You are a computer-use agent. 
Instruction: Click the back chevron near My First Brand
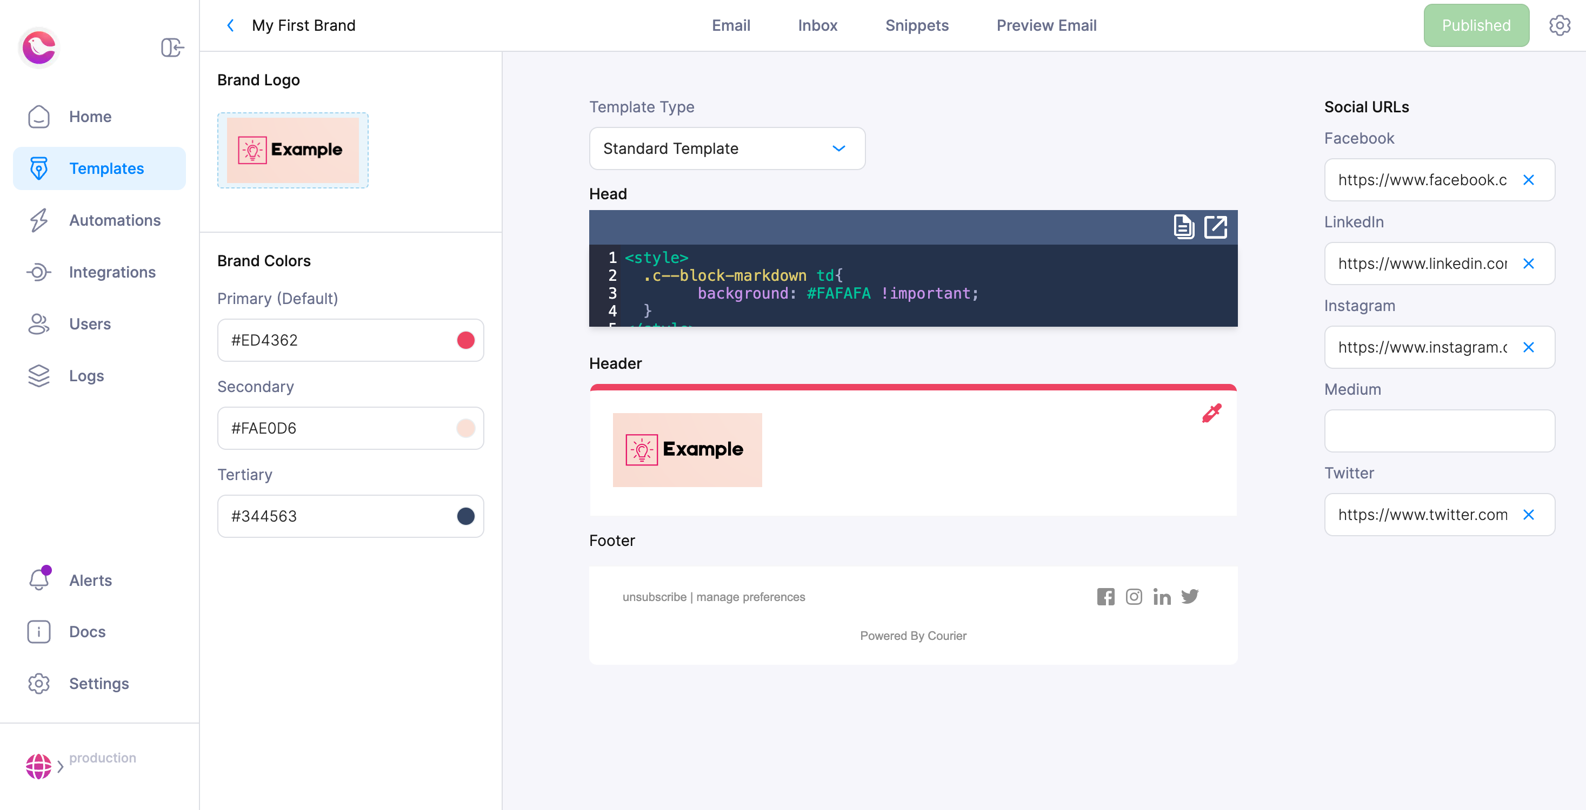pos(230,25)
